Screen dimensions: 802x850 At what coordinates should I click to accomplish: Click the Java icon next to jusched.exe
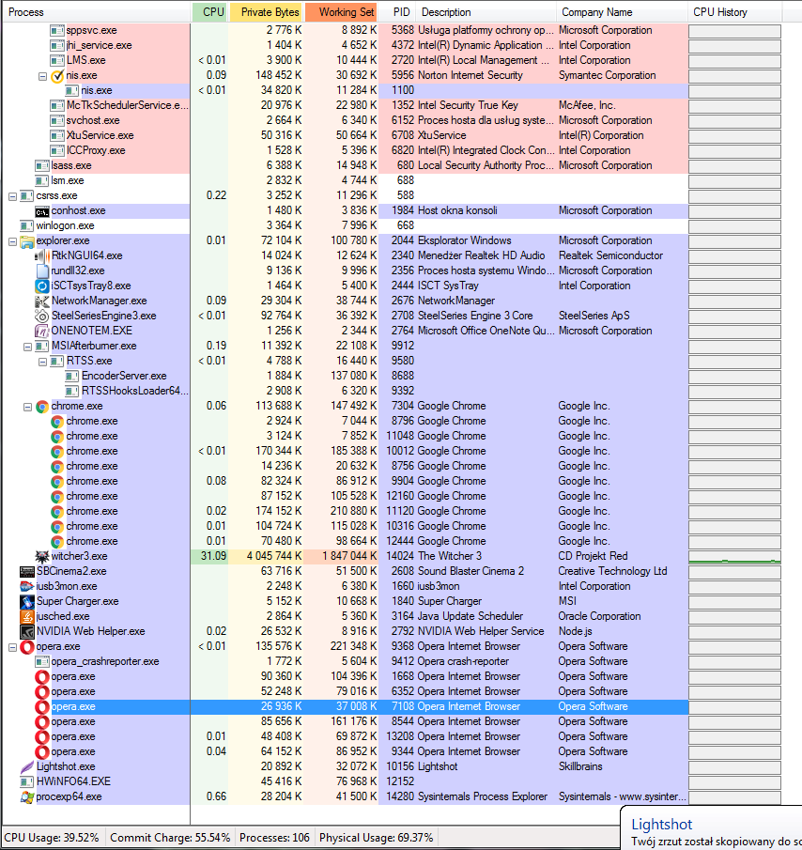(x=27, y=617)
